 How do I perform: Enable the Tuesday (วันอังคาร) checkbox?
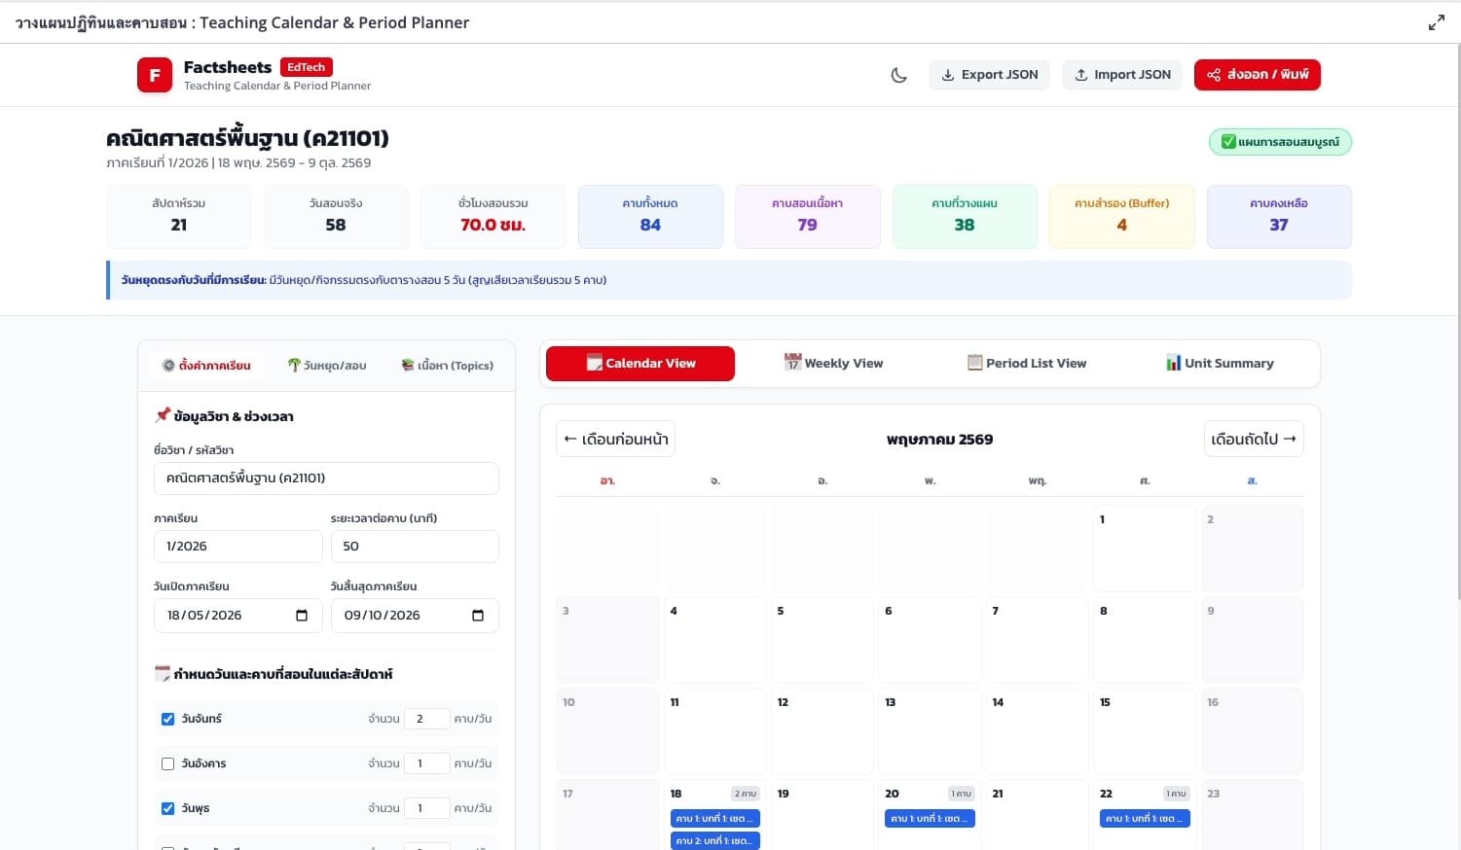tap(167, 764)
